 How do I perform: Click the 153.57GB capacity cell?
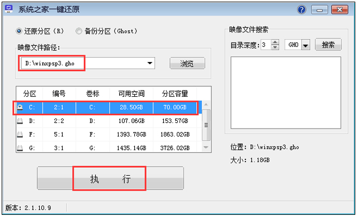click(175, 121)
